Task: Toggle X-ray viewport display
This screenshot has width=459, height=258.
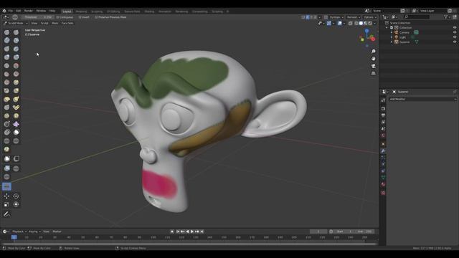Action: [351, 23]
